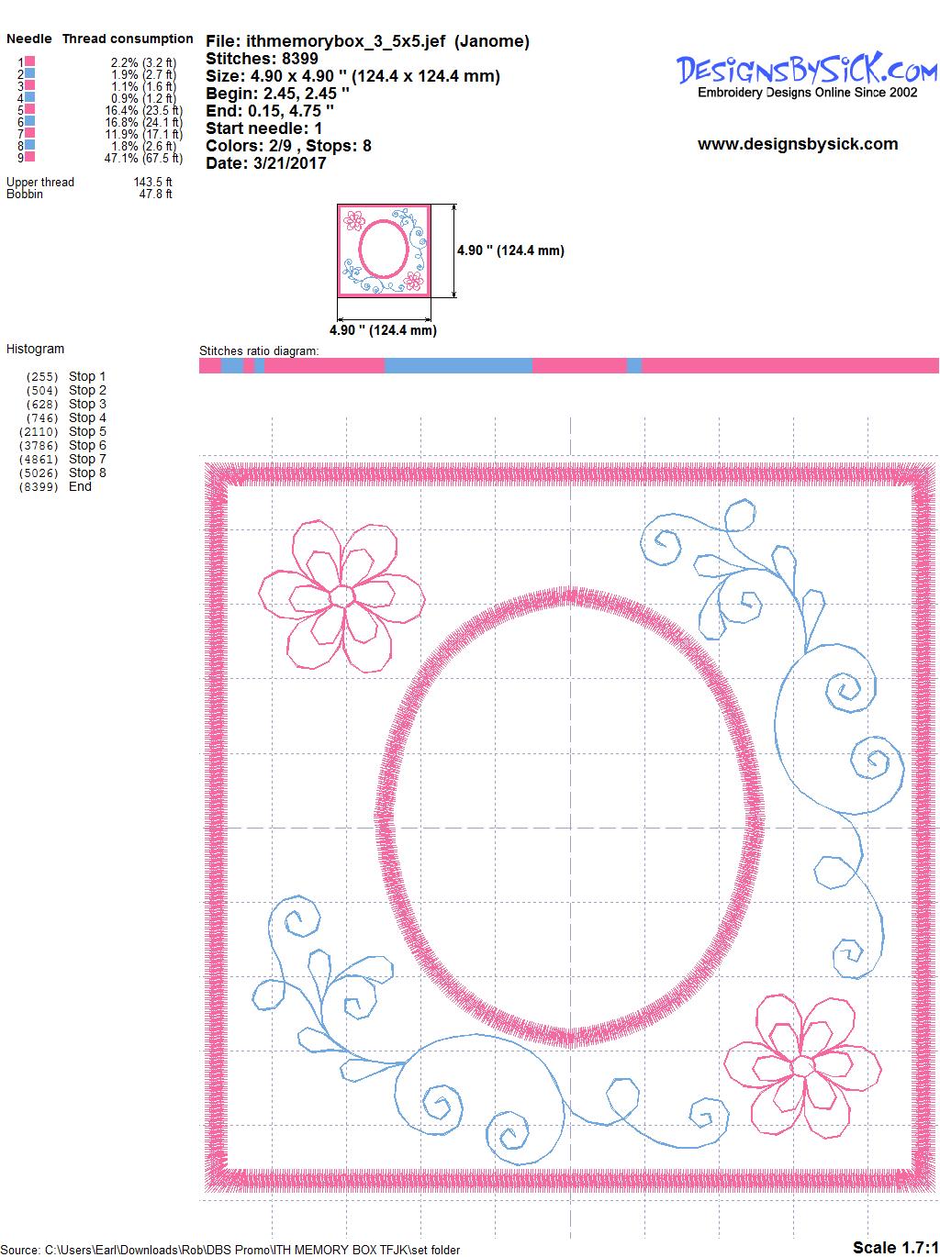This screenshot has width=940, height=1257.
Task: Select Stop 1 in the histogram list
Action: 87,376
